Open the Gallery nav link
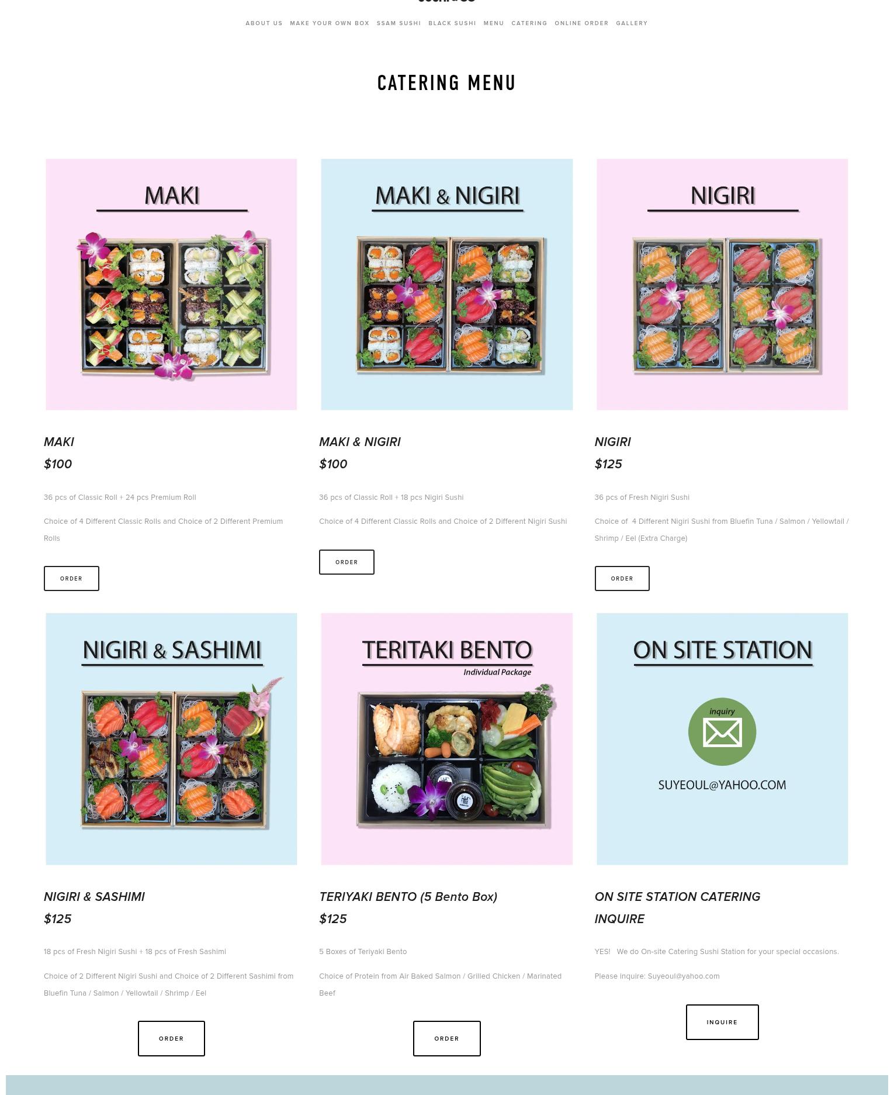Viewport: 894px width, 1095px height. pyautogui.click(x=632, y=23)
